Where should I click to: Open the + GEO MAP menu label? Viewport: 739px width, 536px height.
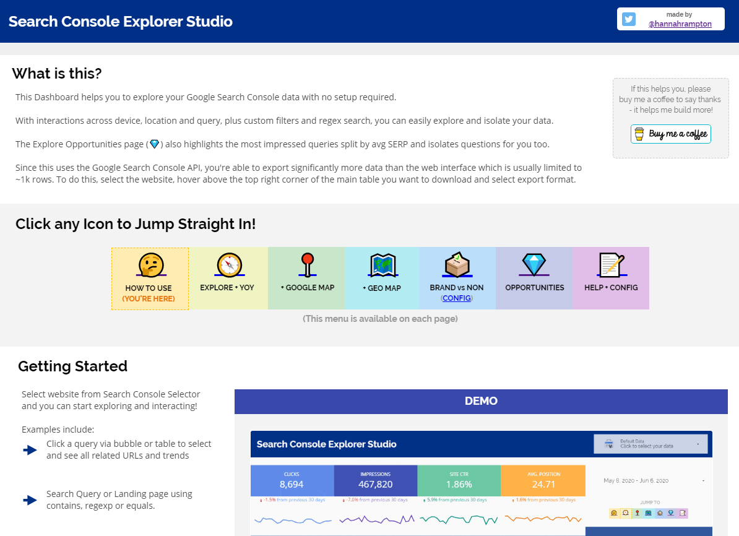pos(382,288)
